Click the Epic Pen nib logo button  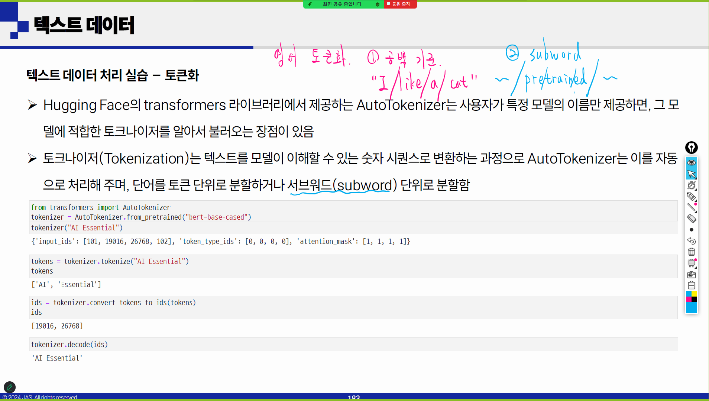691,148
